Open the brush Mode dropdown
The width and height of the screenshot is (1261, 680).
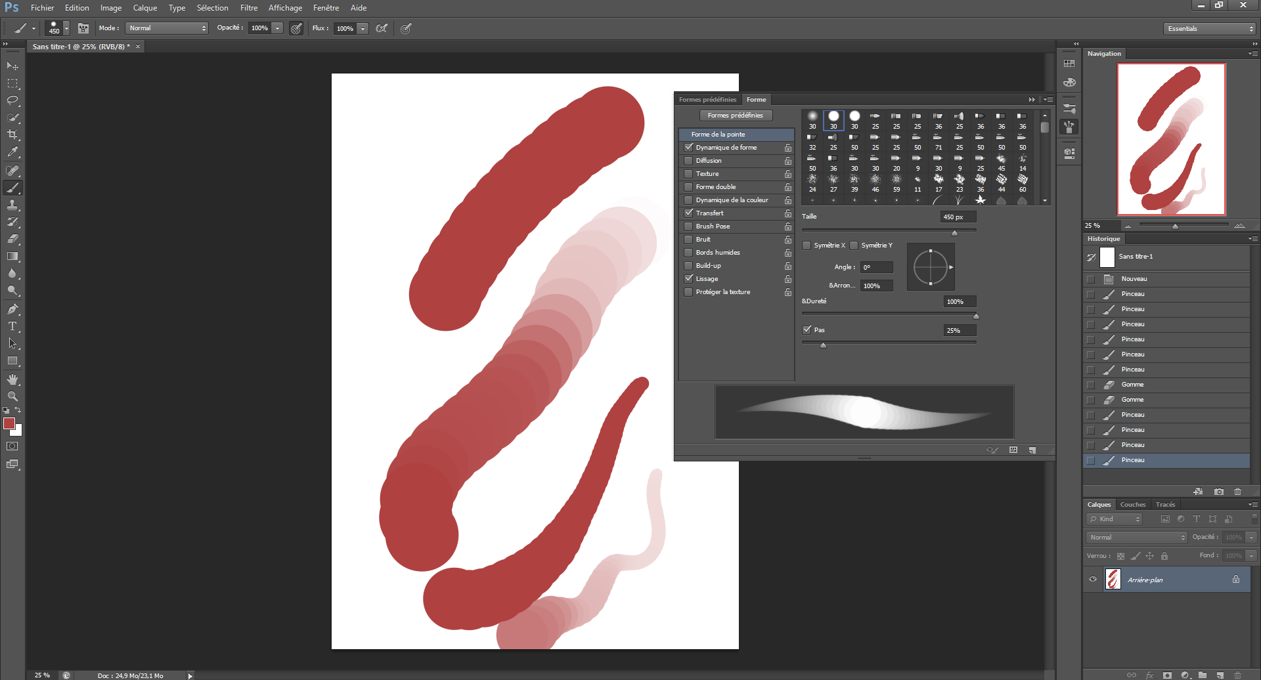point(167,28)
